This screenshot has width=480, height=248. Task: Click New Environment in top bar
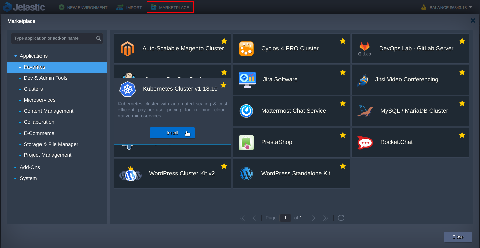pos(83,7)
